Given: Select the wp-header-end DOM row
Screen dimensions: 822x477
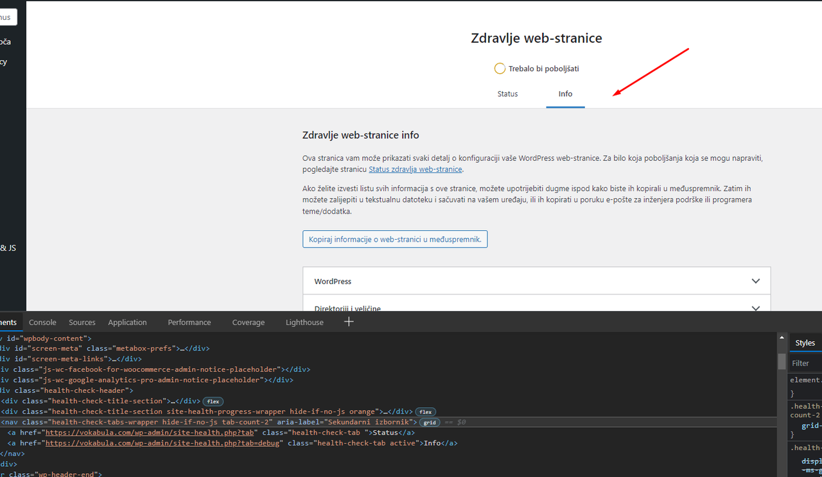Looking at the screenshot, I should (389, 474).
